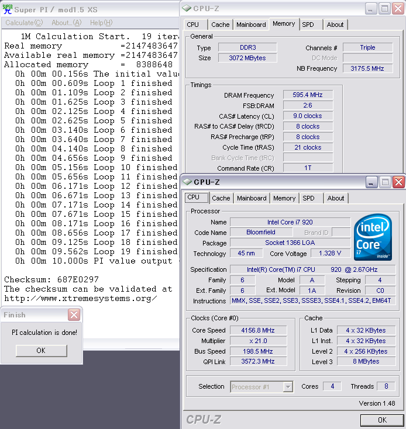Switch to Cache tab in the upper CPU-Z window

tap(221, 25)
